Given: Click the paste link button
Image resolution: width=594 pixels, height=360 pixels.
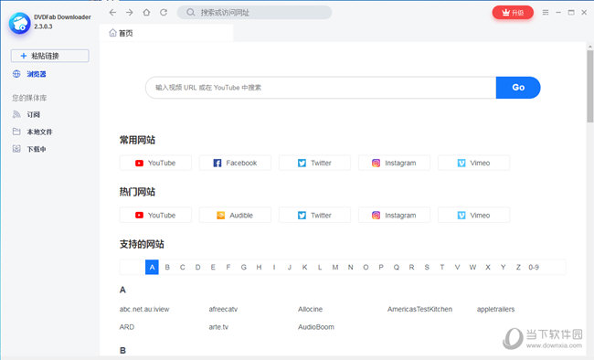Looking at the screenshot, I should point(49,56).
